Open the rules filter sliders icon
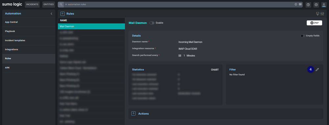329x125 pixels. [322, 14]
